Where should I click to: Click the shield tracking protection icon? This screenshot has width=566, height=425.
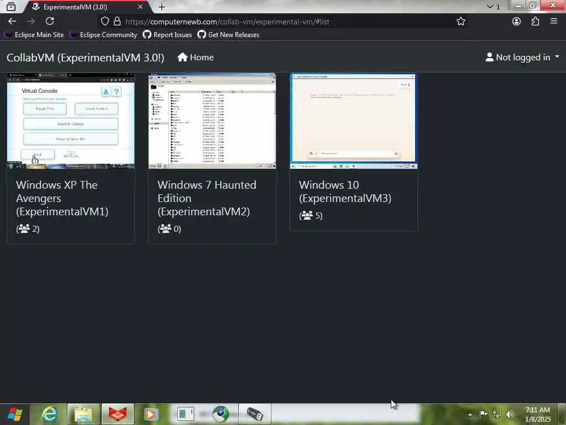tap(104, 22)
